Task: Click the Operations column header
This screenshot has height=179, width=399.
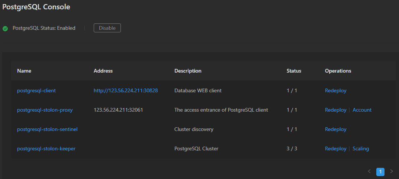Action: (338, 71)
